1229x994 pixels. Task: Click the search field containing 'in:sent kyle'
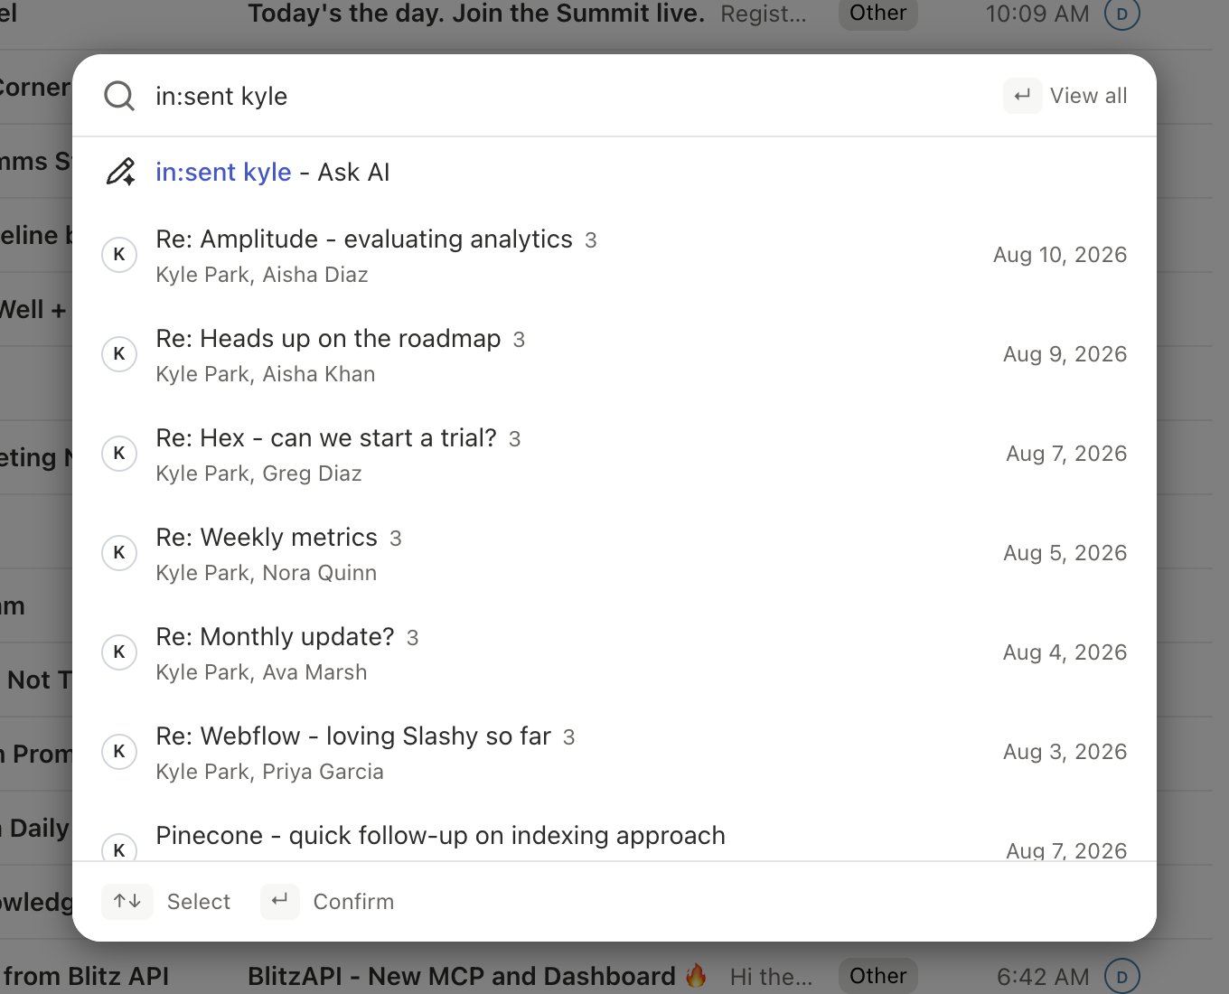pyautogui.click(x=569, y=96)
